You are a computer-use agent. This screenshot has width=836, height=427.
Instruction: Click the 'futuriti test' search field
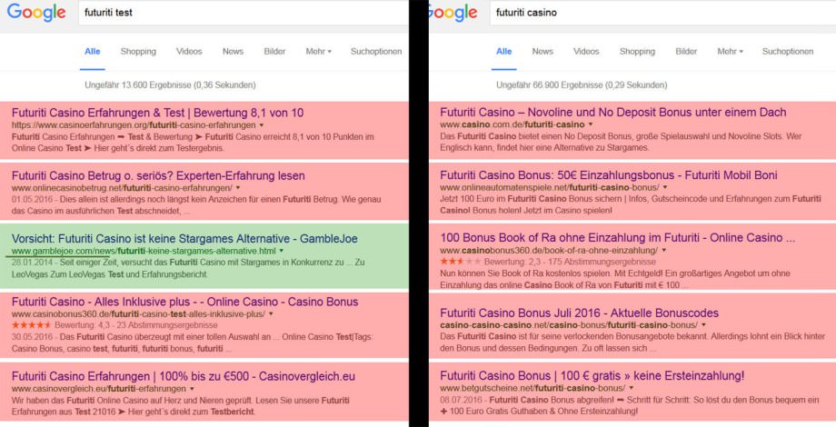(244, 12)
